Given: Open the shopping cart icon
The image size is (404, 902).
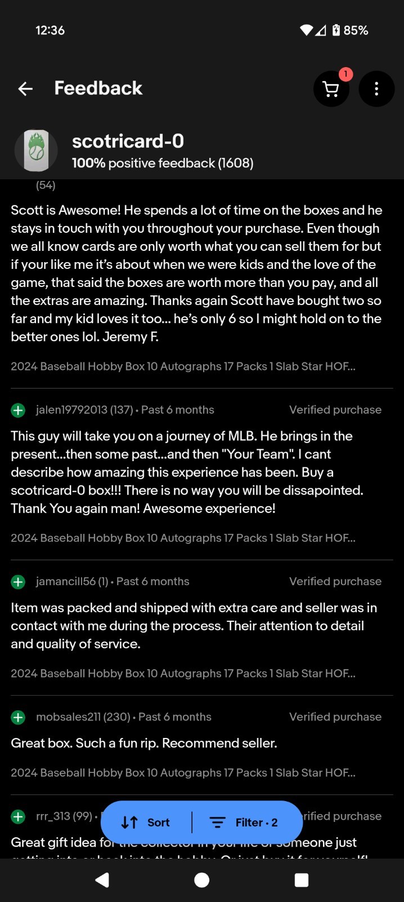Looking at the screenshot, I should (x=331, y=89).
